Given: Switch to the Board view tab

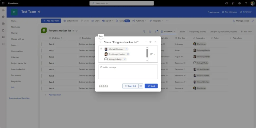Looking at the screenshot, I should (x=182, y=31).
